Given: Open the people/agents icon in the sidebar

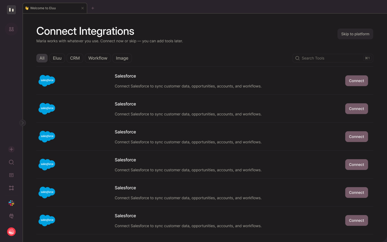Looking at the screenshot, I should tap(11, 29).
